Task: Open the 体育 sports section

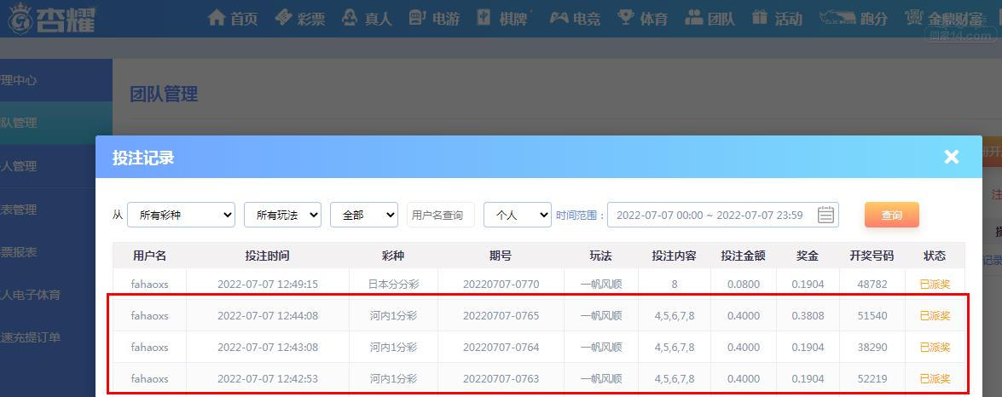Action: 643,18
